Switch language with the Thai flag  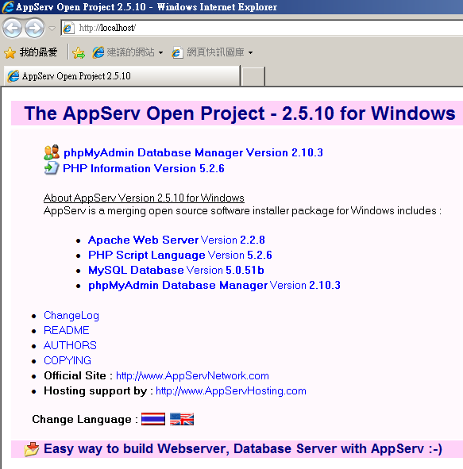click(x=153, y=419)
